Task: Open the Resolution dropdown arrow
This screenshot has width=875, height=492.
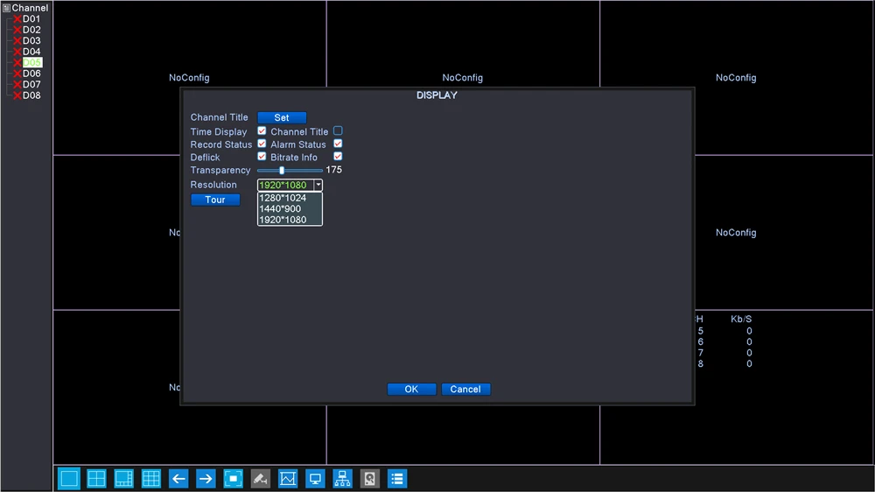Action: [x=318, y=185]
